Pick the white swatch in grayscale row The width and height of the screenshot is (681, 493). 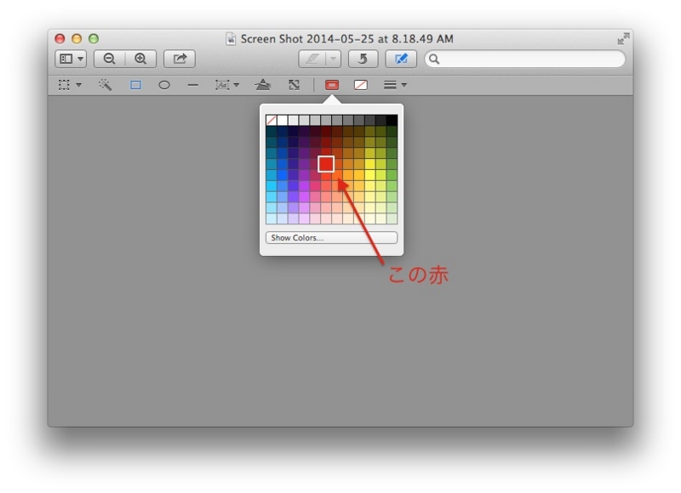(283, 120)
